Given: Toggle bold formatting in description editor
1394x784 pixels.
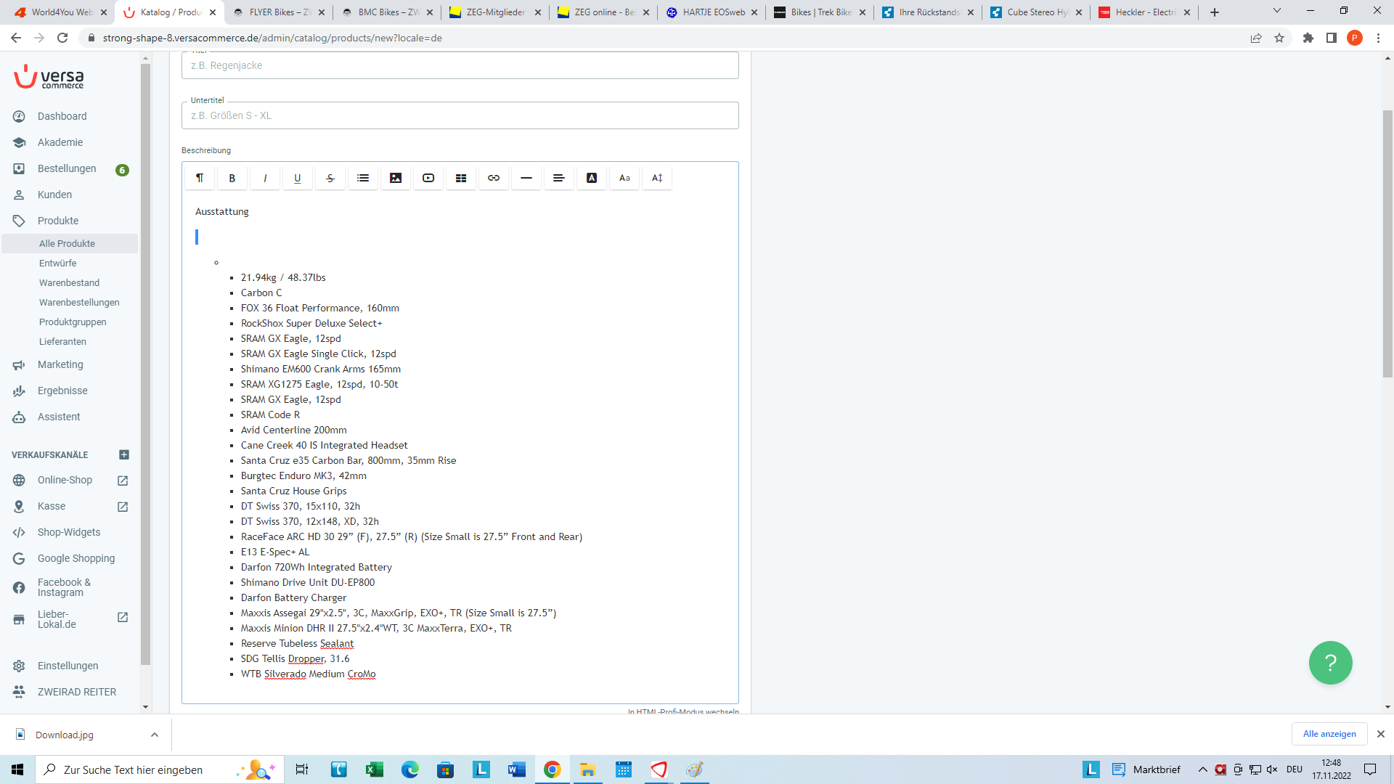Looking at the screenshot, I should [x=232, y=178].
